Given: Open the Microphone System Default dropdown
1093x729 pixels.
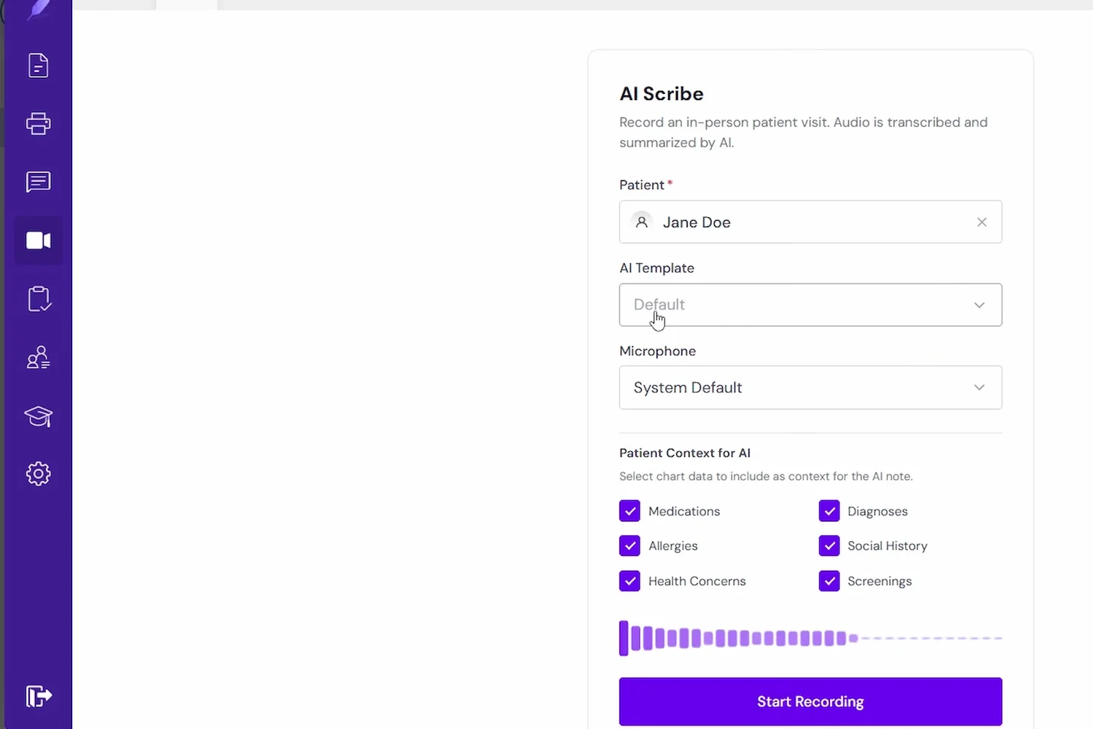Looking at the screenshot, I should pos(810,387).
